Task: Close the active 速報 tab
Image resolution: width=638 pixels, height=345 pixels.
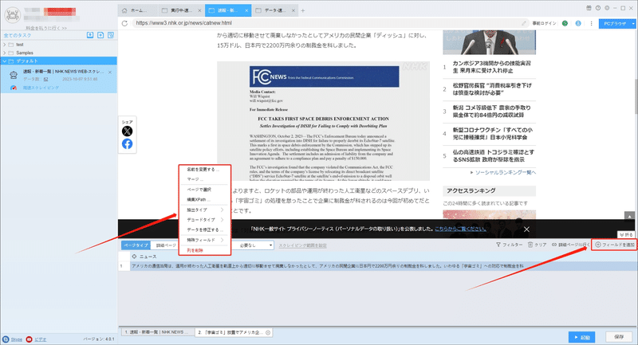Action: [x=246, y=10]
